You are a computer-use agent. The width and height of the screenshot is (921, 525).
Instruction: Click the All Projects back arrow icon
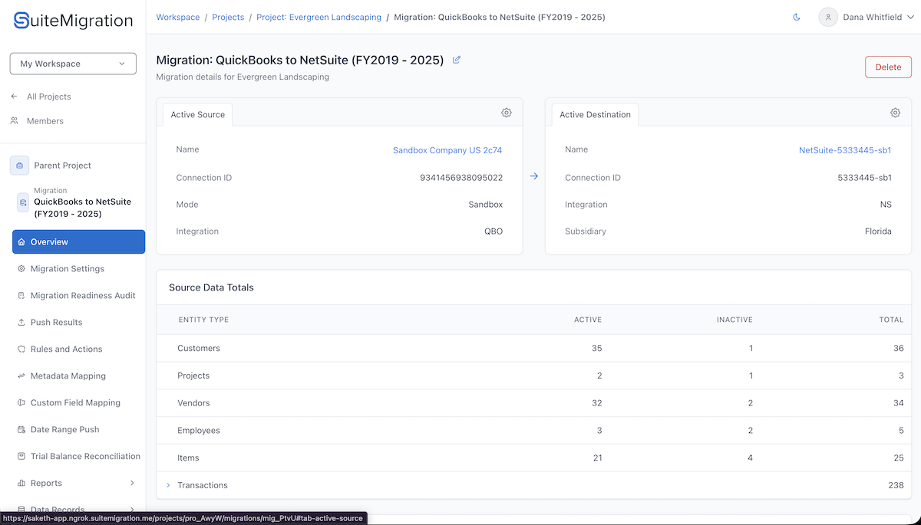[15, 97]
